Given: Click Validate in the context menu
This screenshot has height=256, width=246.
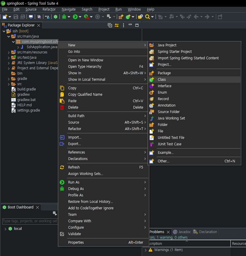Looking at the screenshot, I should pos(103,234).
